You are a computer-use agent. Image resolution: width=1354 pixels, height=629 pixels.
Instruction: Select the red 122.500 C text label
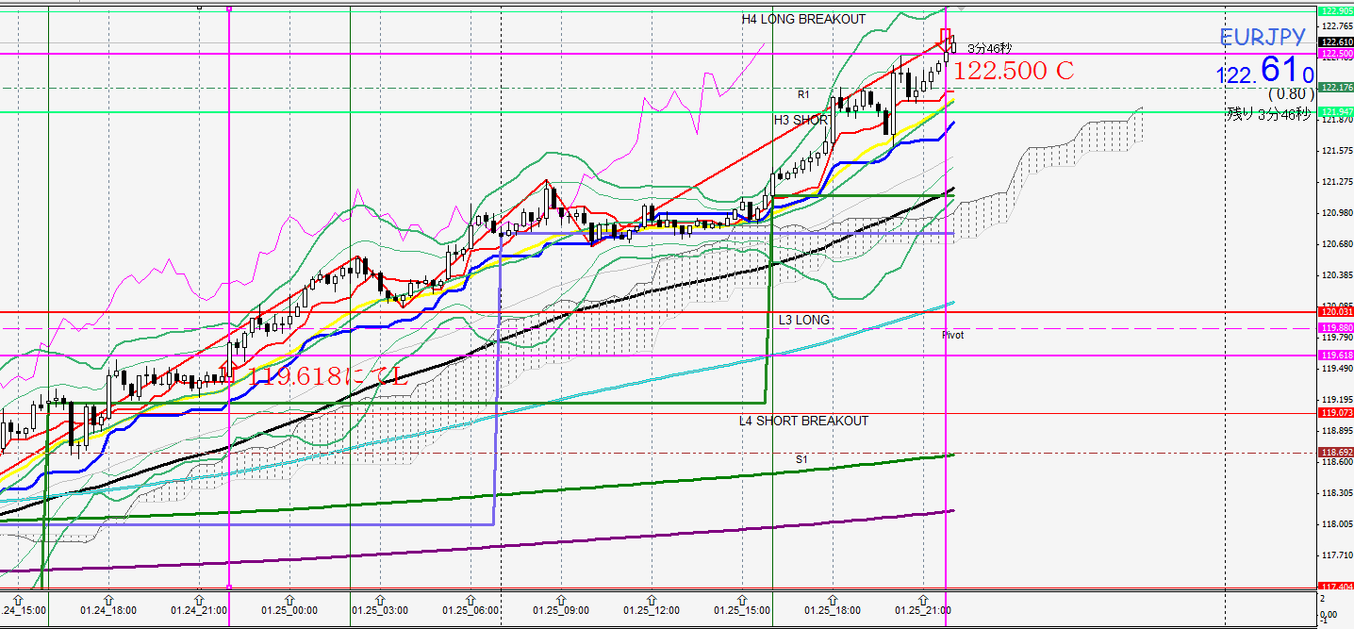pos(1014,71)
